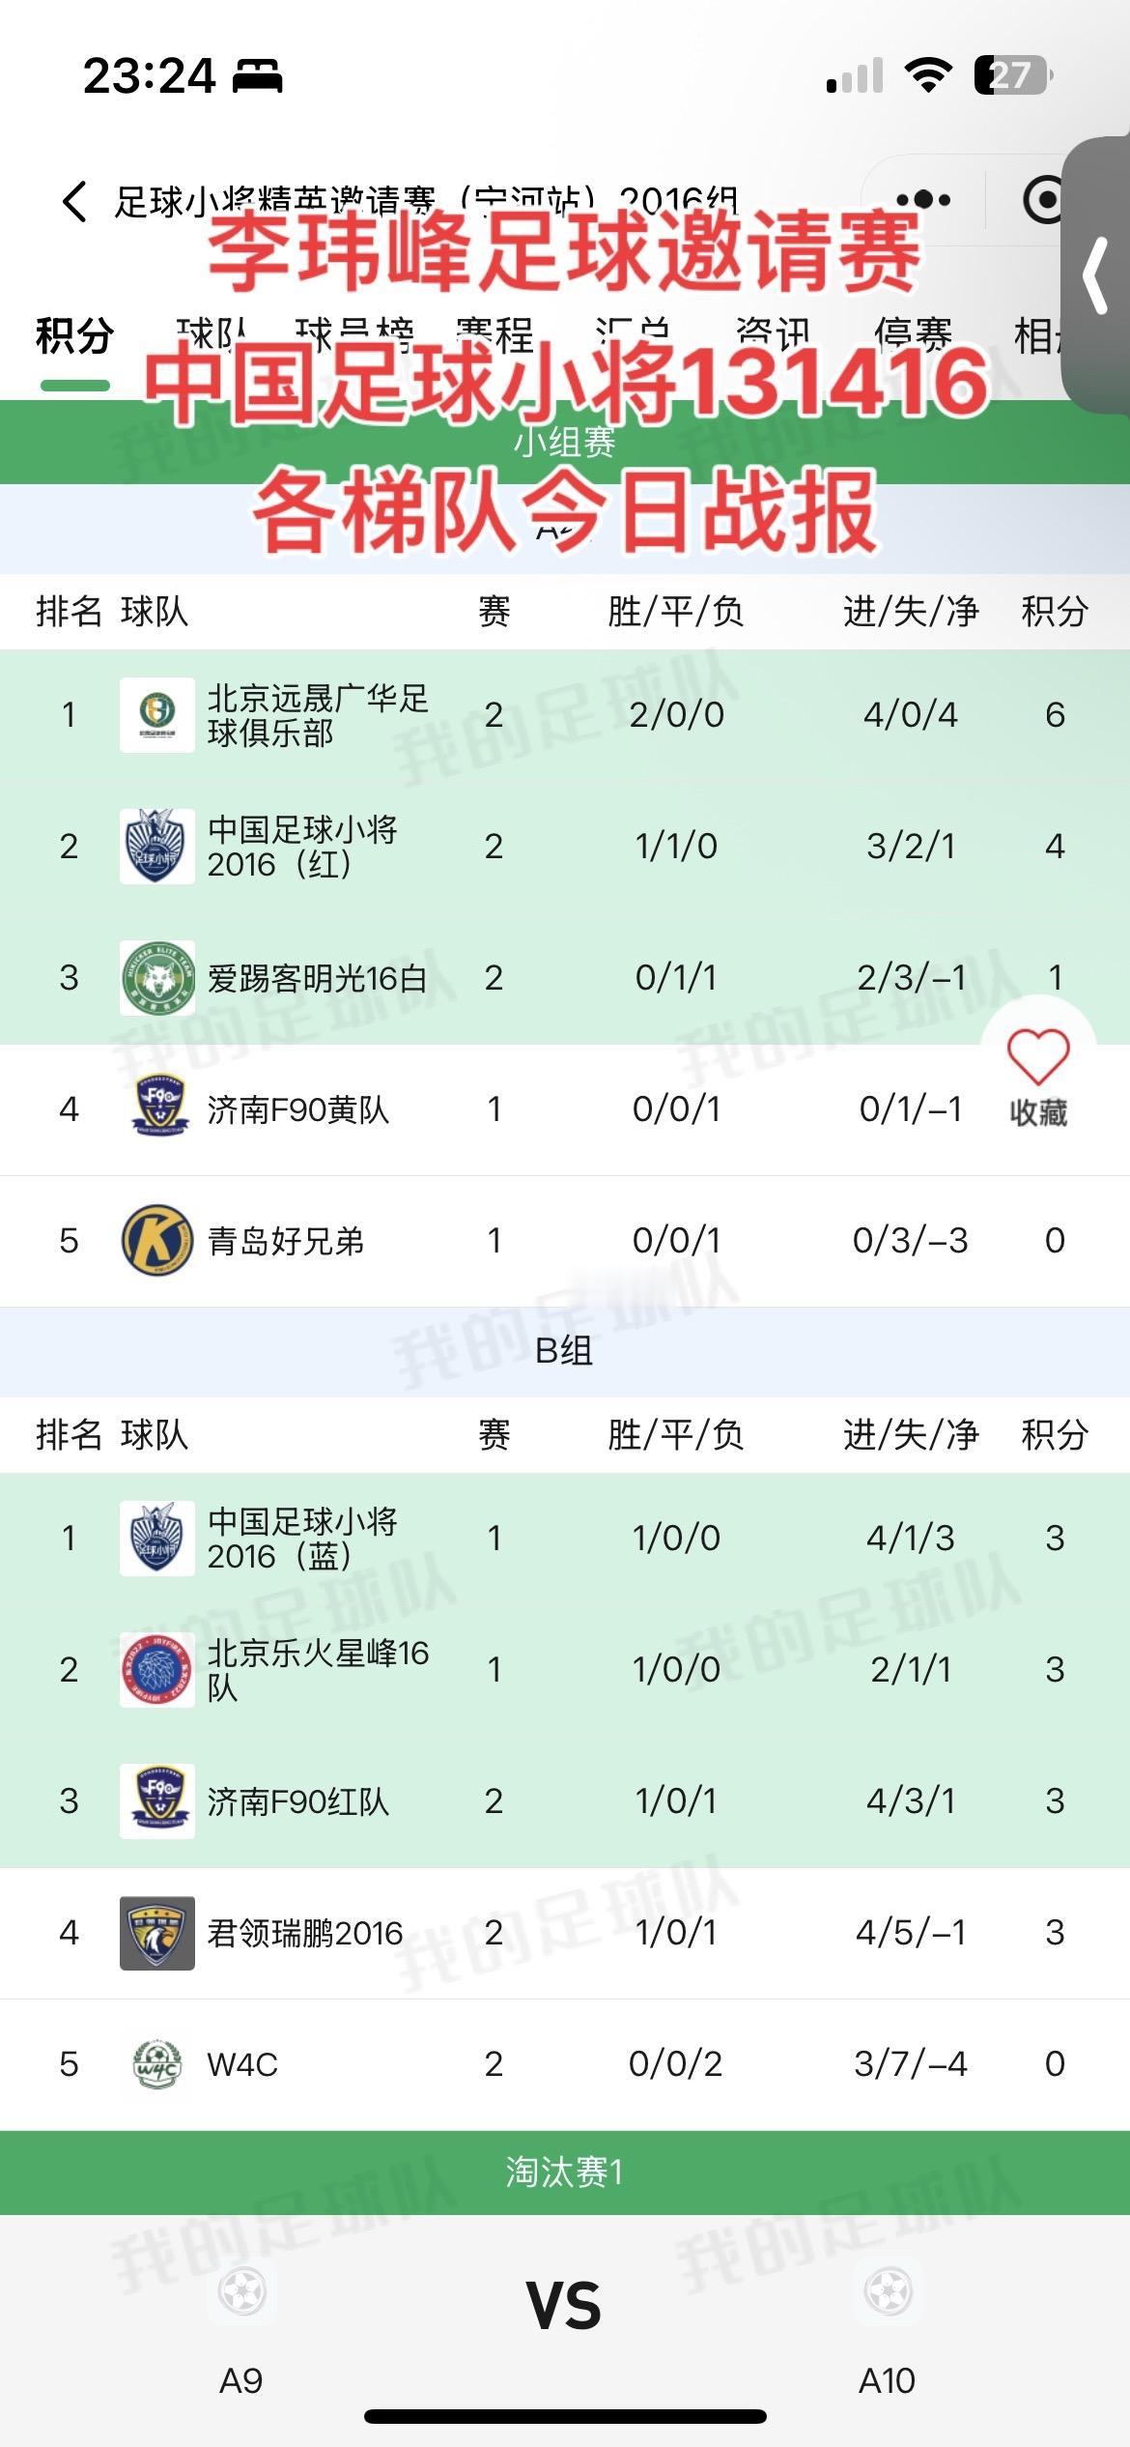This screenshot has height=2447, width=1130.
Task: Click 北京远晟广华足球俱乐部 team logo
Action: (x=157, y=715)
